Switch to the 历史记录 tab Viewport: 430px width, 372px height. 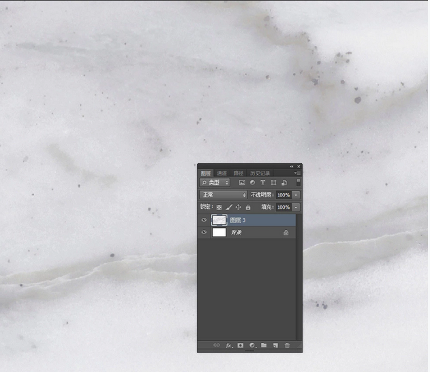point(260,173)
